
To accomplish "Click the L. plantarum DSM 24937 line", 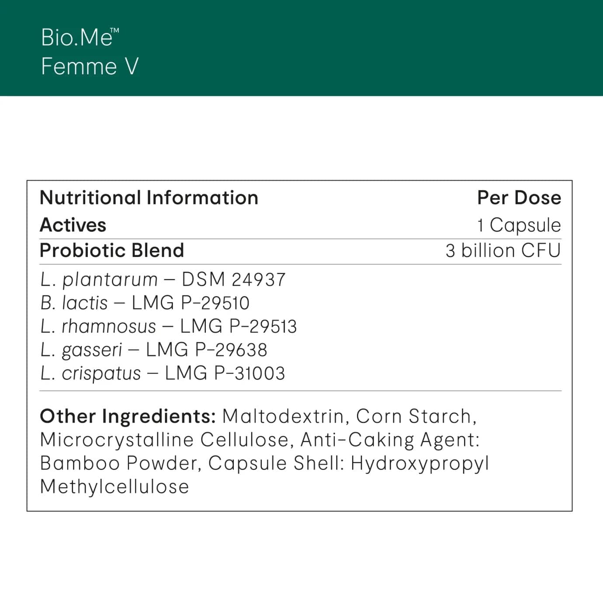I will (163, 280).
